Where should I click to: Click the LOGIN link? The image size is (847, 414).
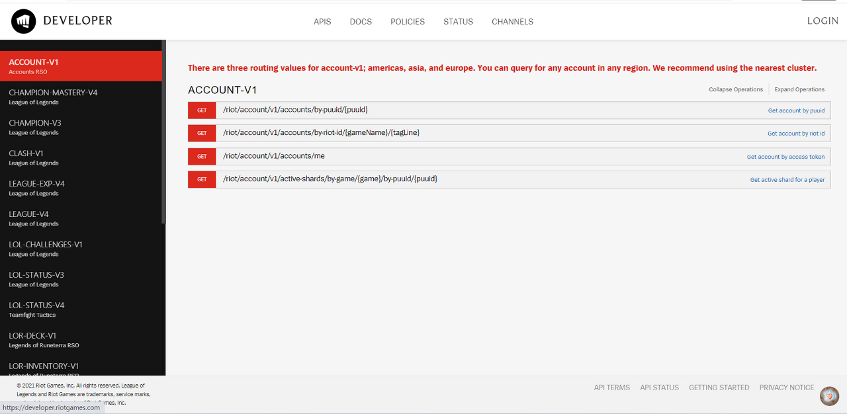[823, 21]
